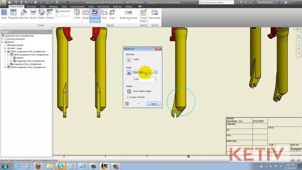Image resolution: width=302 pixels, height=170 pixels.
Task: Click the Save icon in quick access toolbar
Action: pyautogui.click(x=21, y=2)
